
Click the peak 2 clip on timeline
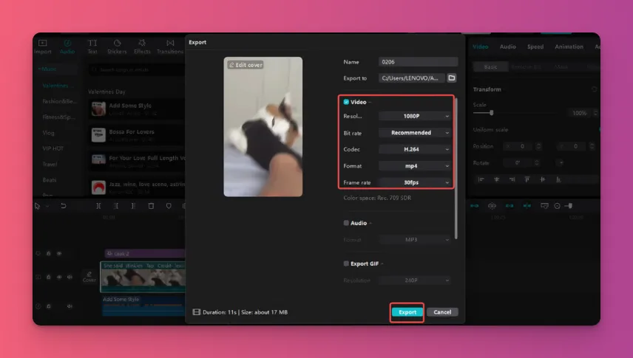[x=145, y=254]
